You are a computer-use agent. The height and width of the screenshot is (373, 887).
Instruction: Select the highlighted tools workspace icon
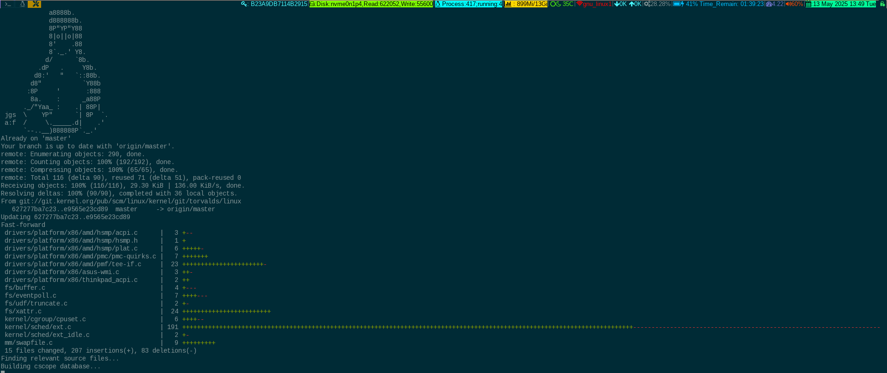(x=35, y=4)
